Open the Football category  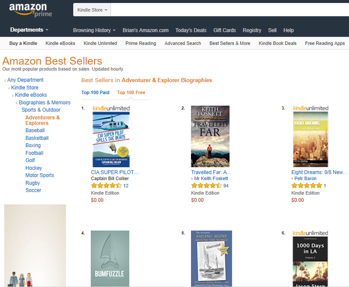coord(35,153)
